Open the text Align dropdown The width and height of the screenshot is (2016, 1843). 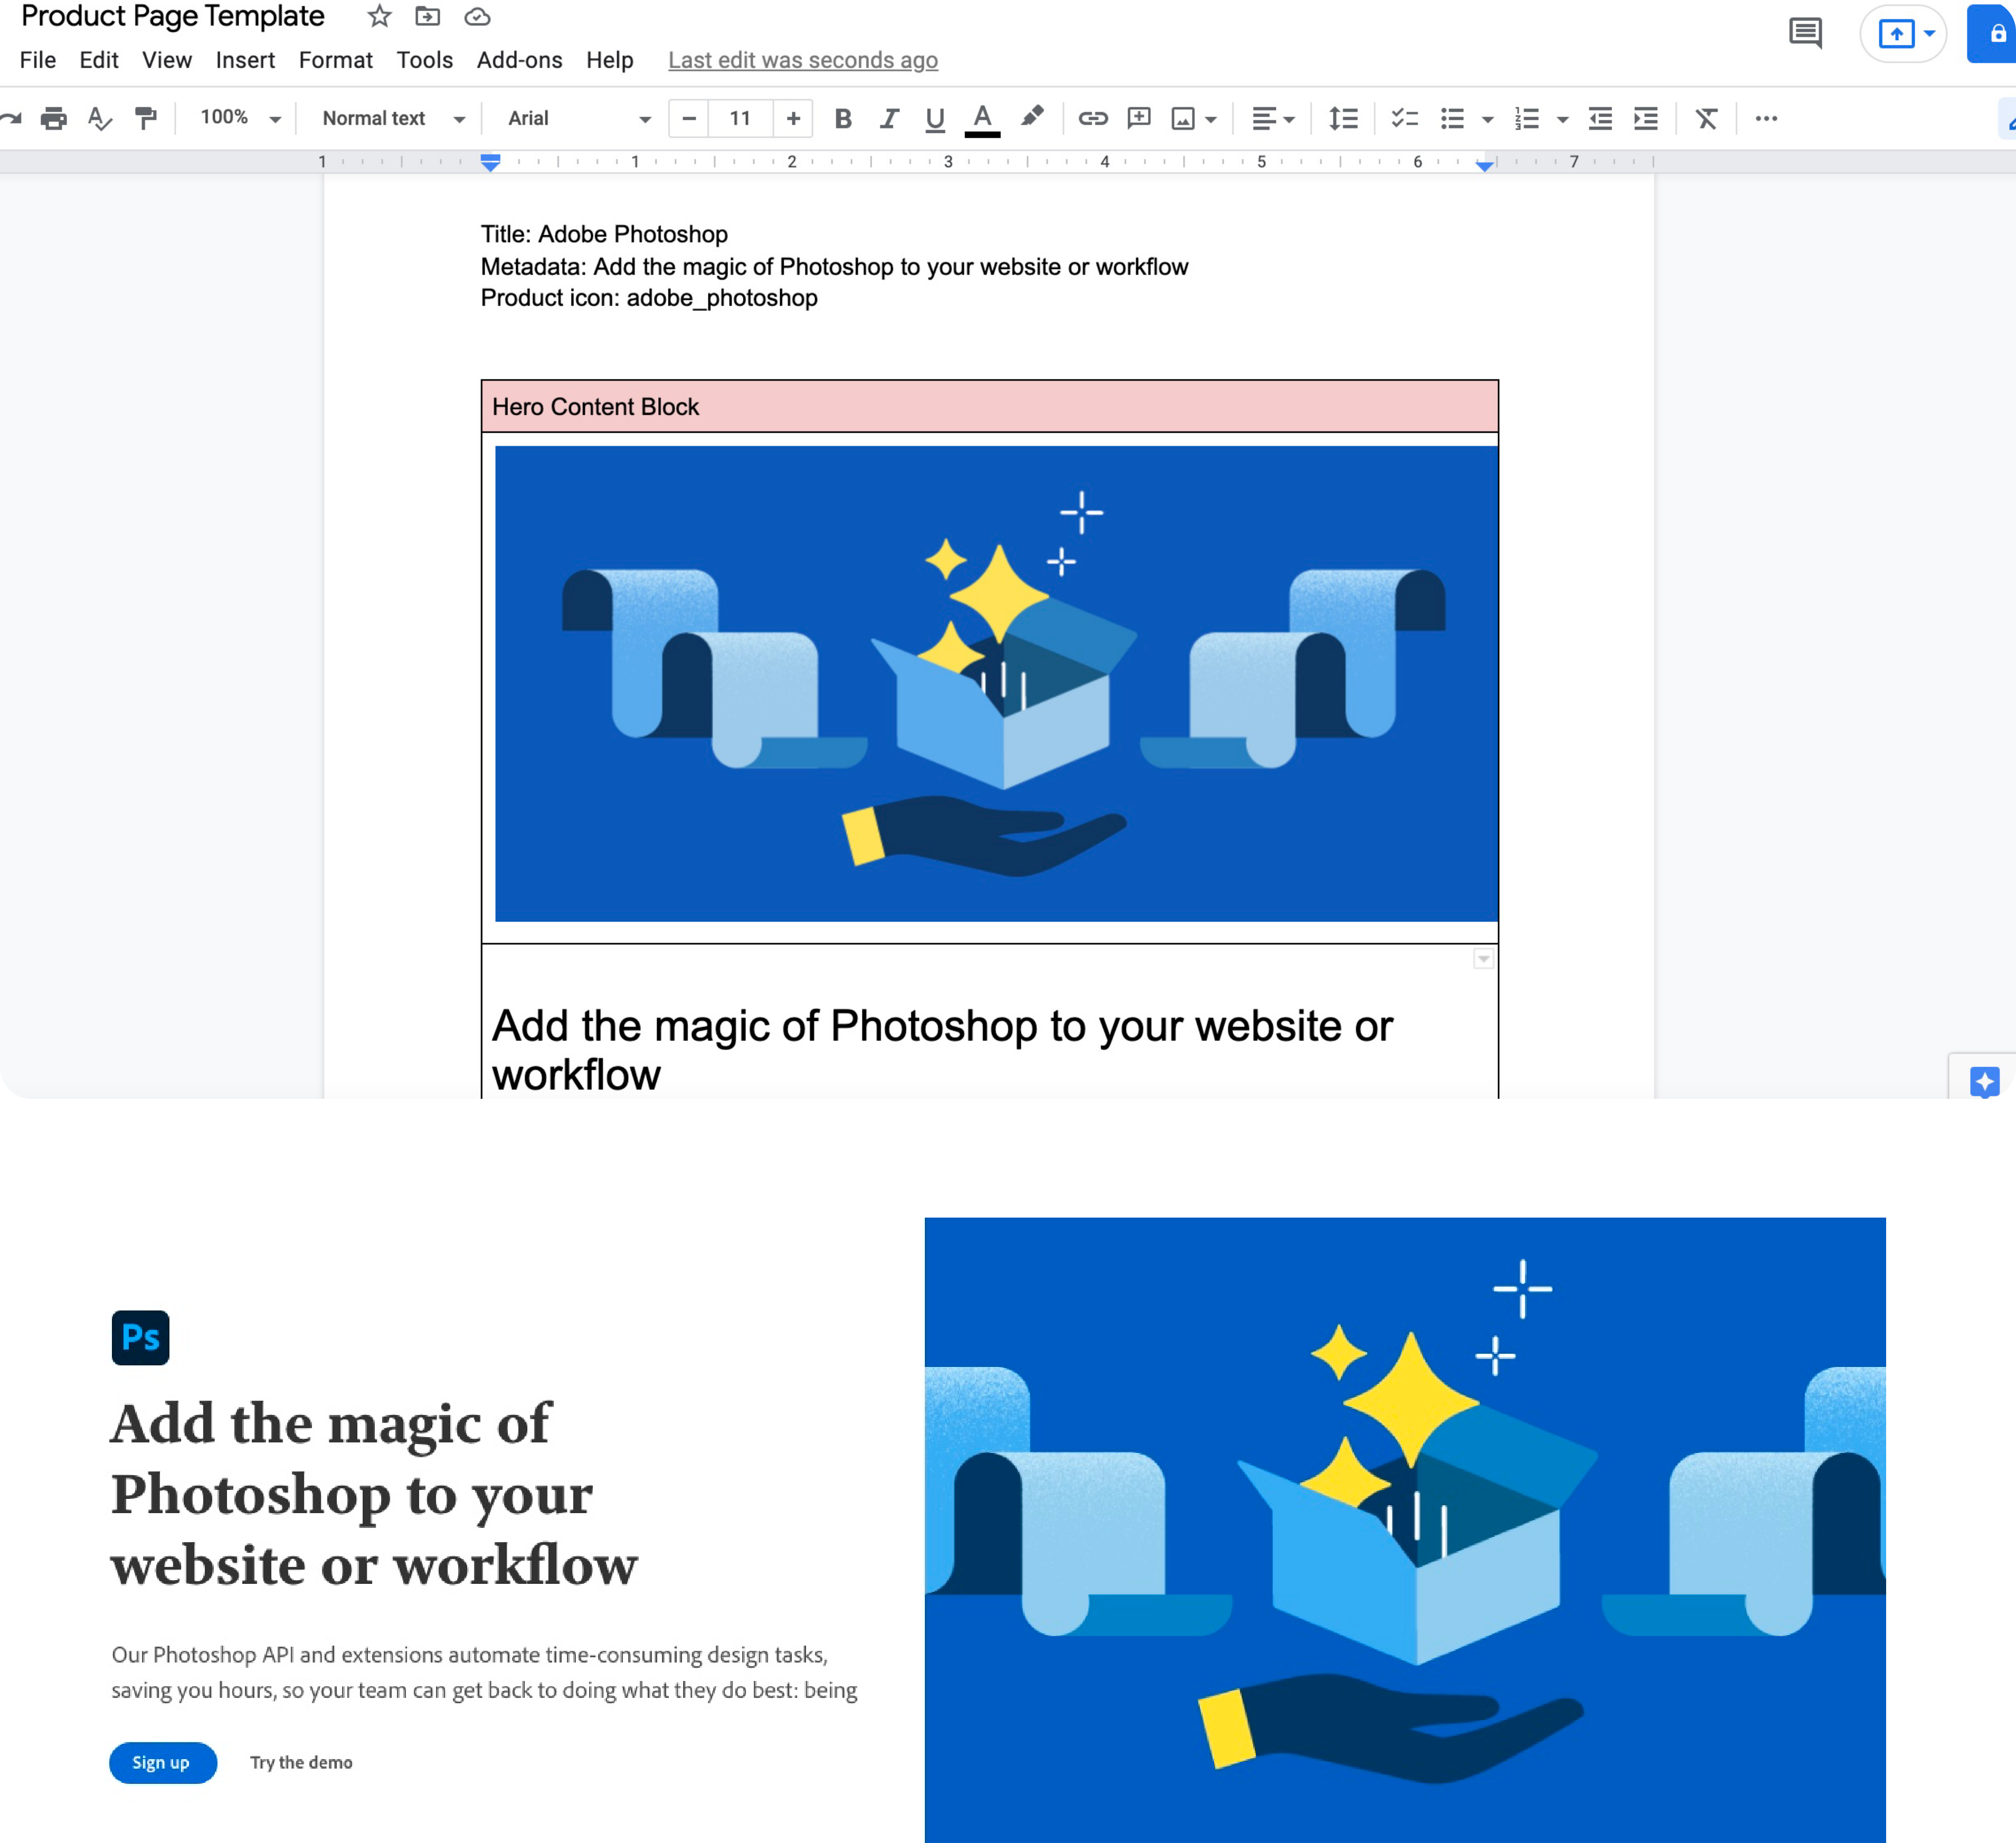1273,118
